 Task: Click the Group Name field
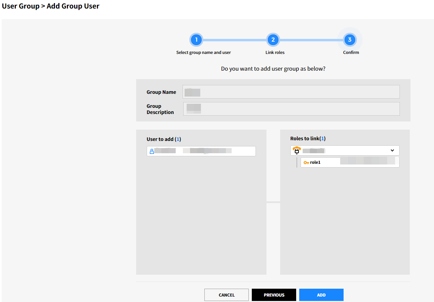click(x=291, y=92)
